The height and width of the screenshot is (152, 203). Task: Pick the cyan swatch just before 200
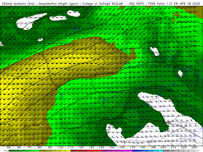(161, 151)
